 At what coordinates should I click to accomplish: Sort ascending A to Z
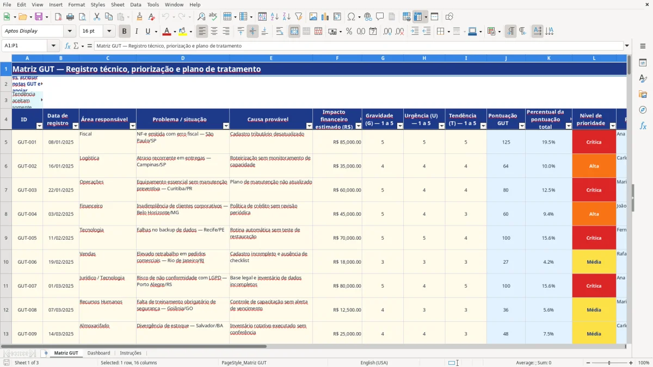click(x=274, y=17)
